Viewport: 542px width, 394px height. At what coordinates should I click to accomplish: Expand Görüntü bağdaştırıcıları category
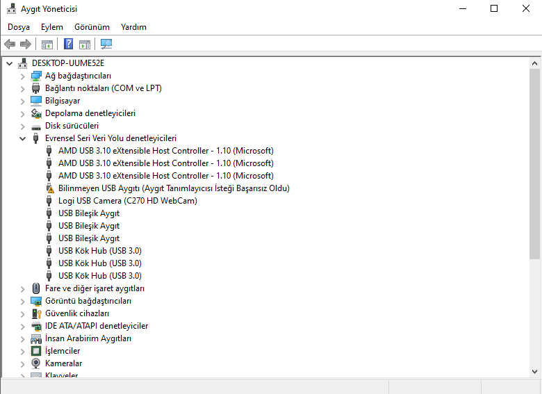click(22, 302)
